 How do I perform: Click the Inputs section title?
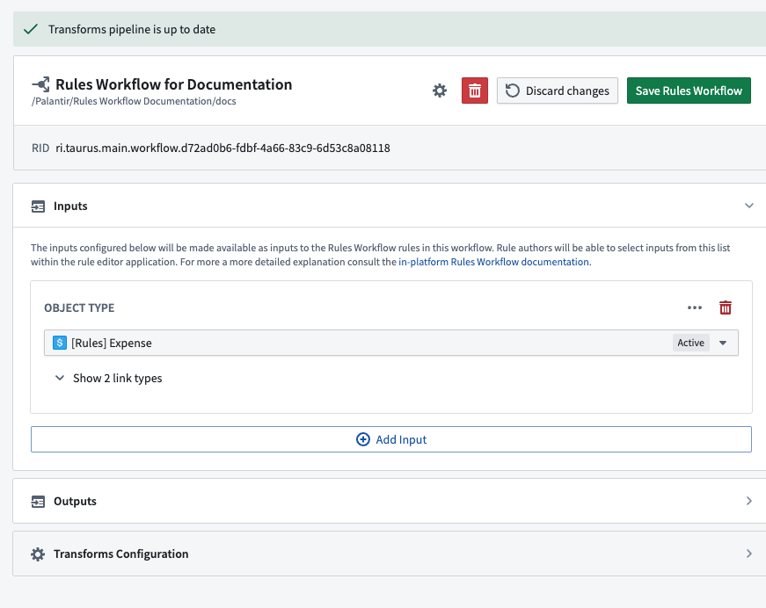70,206
